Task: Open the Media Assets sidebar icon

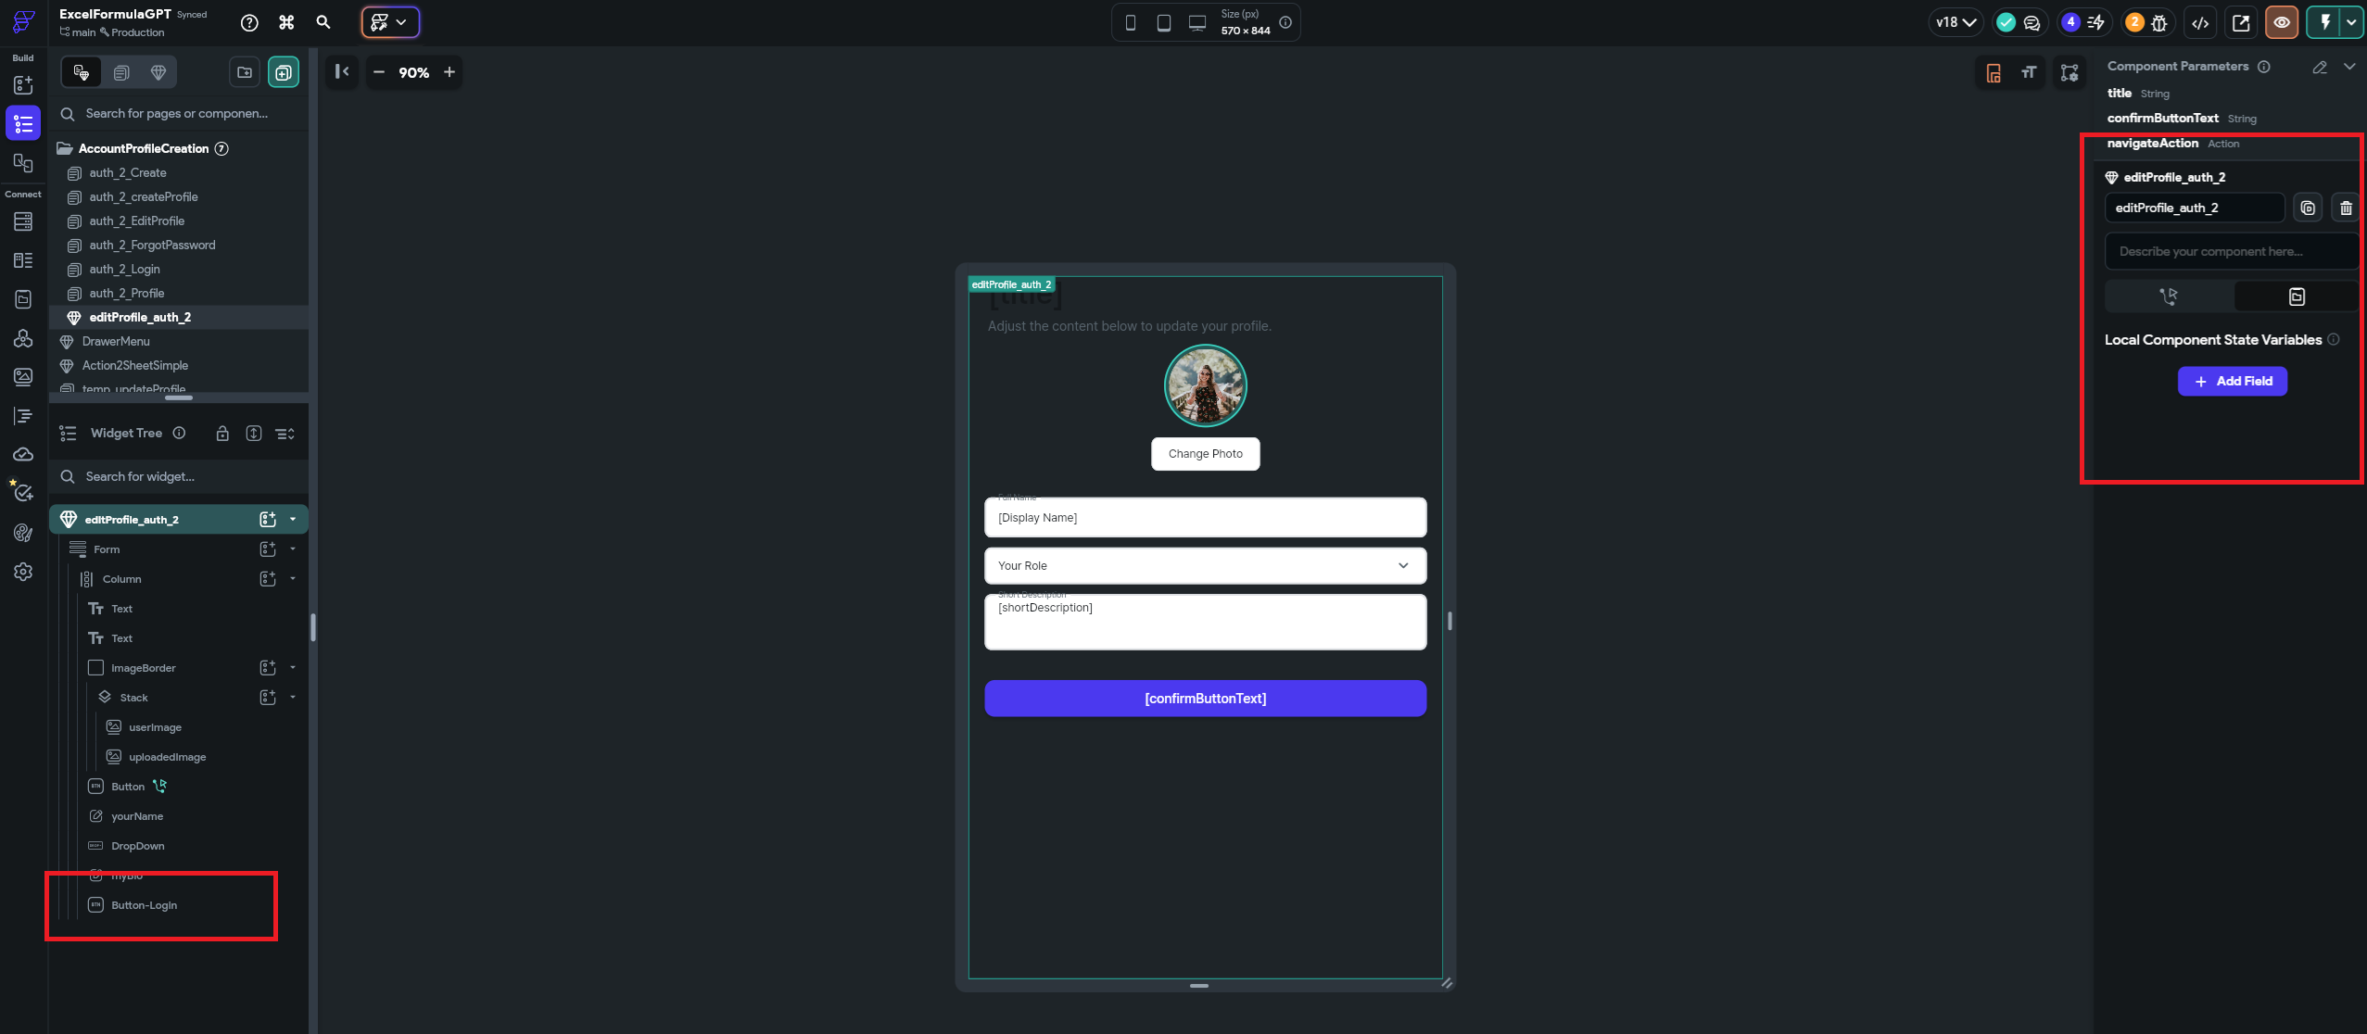Action: 23,377
